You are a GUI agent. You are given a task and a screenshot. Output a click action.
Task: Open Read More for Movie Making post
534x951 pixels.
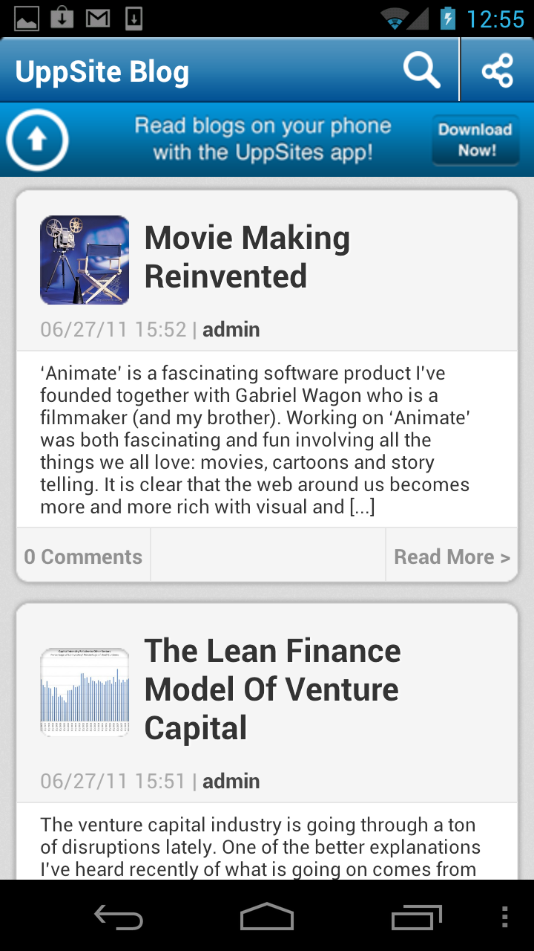pyautogui.click(x=452, y=556)
